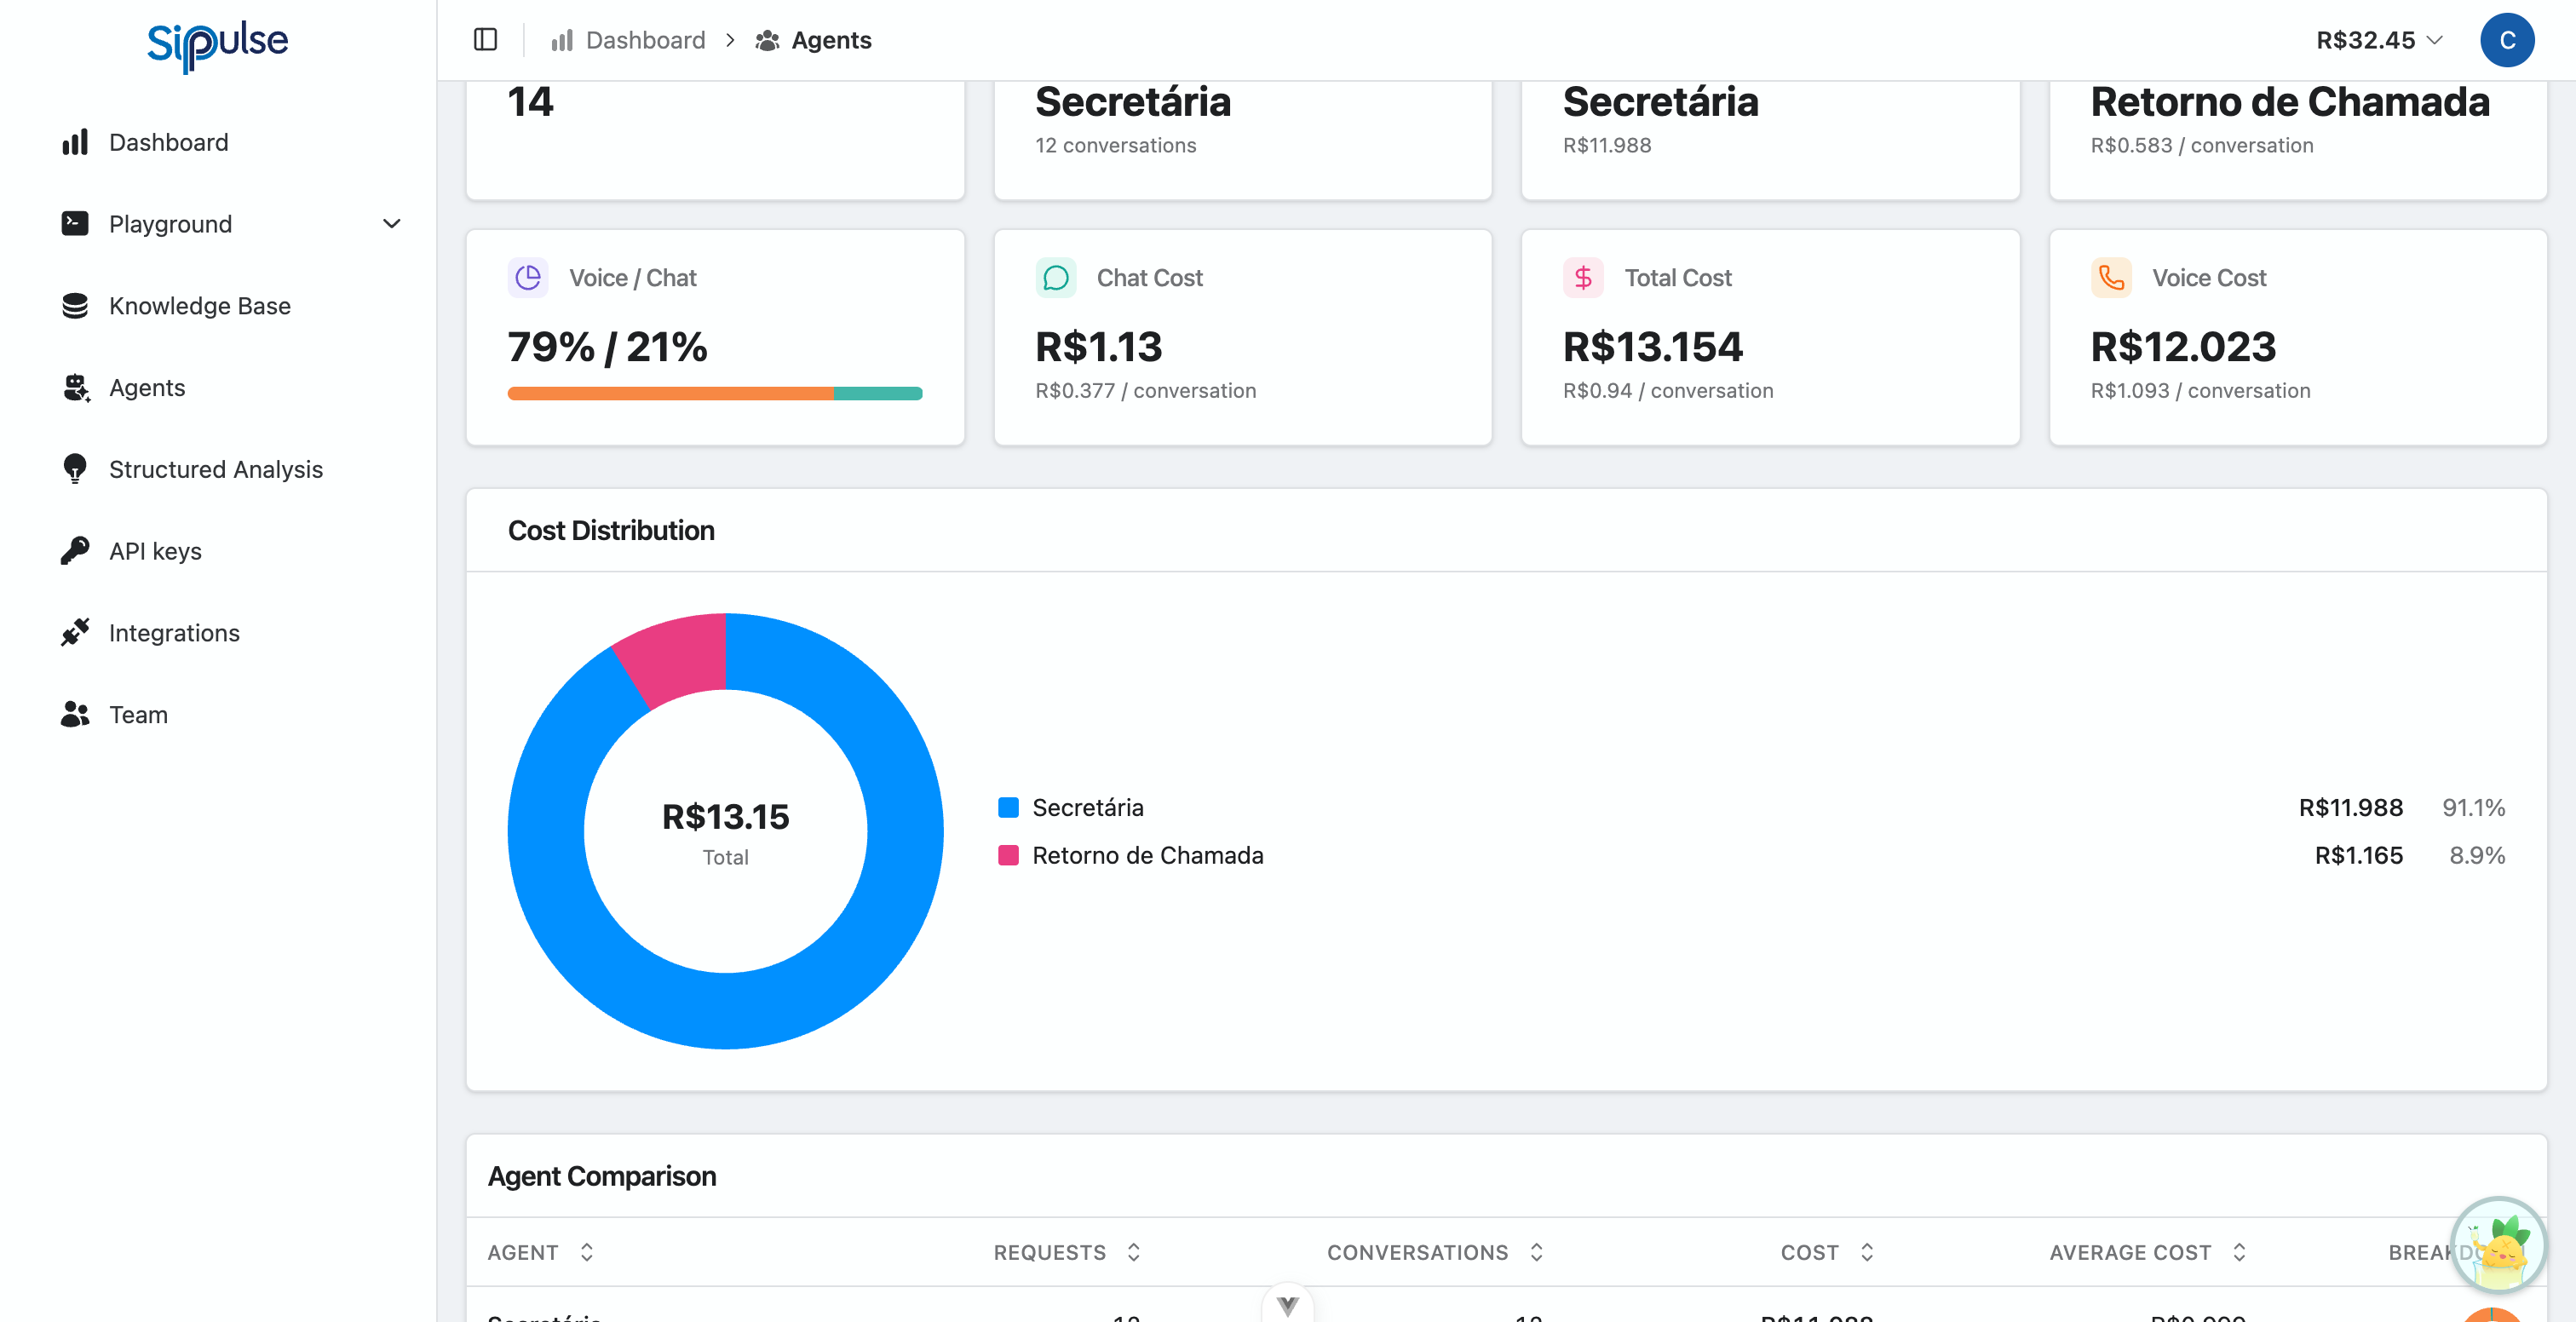Click the Voice/Chat ratio progress bar
Image resolution: width=2576 pixels, height=1322 pixels.
point(714,393)
